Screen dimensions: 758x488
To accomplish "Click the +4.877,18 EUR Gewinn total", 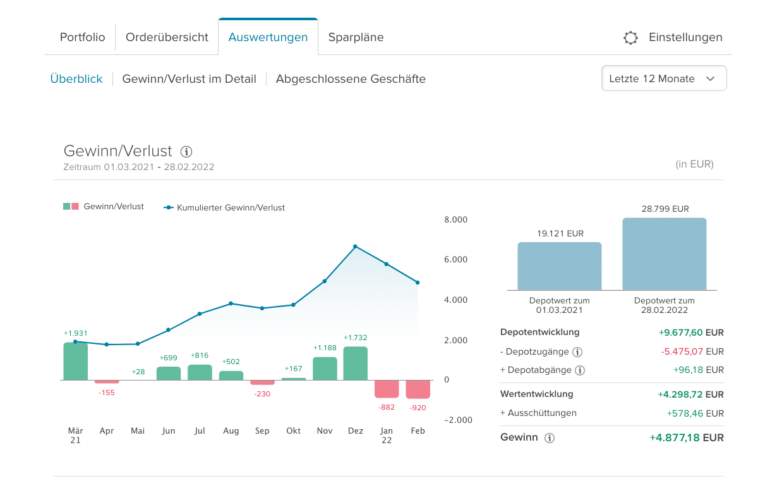I will click(687, 437).
